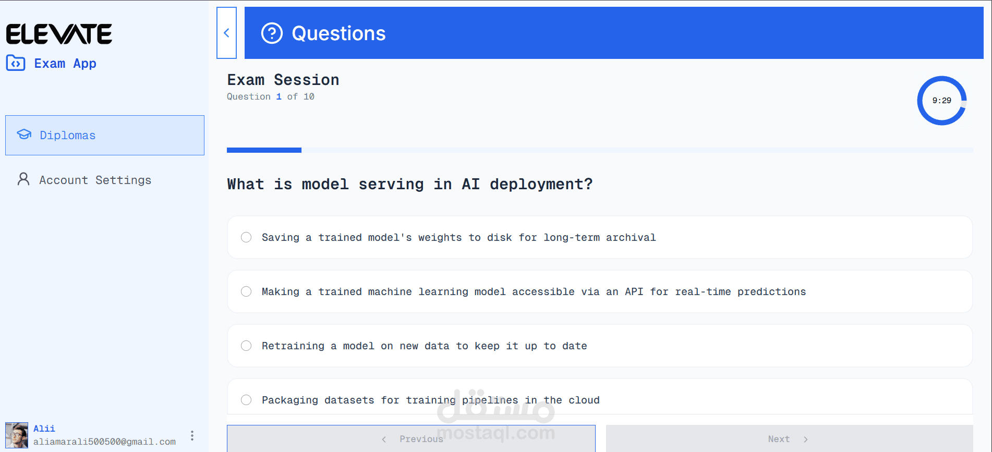Viewport: 992px width, 452px height.
Task: Select the 'Making a trained machine learning model' answer
Action: (600, 291)
